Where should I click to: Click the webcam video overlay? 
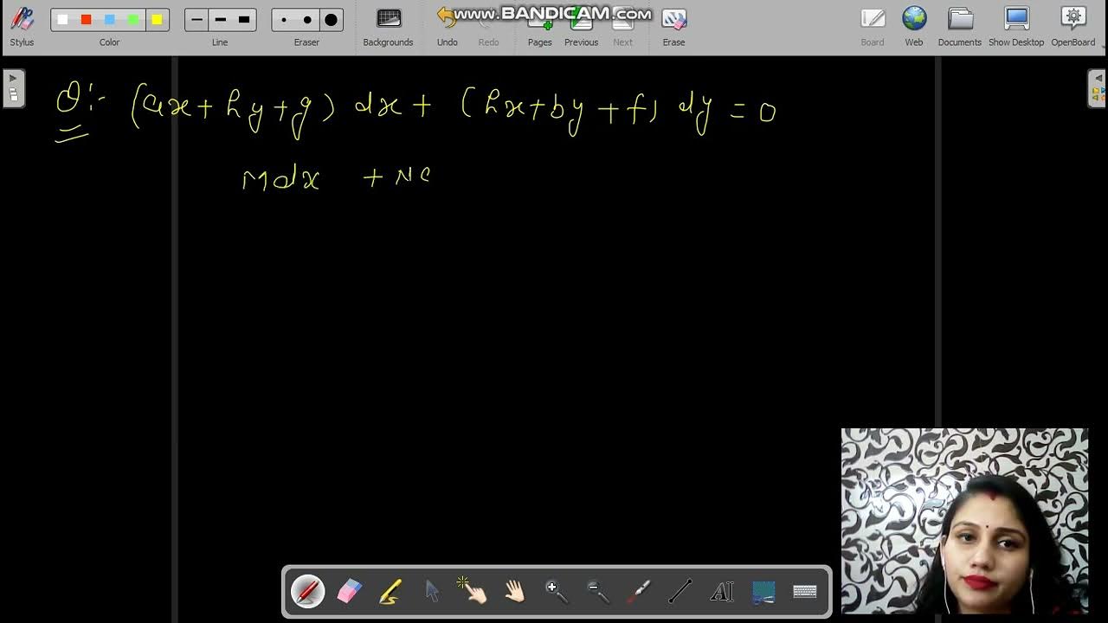[x=964, y=521]
